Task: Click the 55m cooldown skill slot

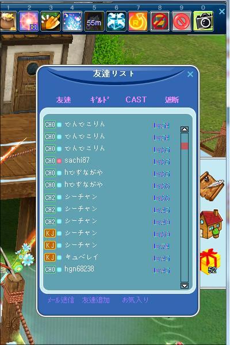Action: [94, 21]
